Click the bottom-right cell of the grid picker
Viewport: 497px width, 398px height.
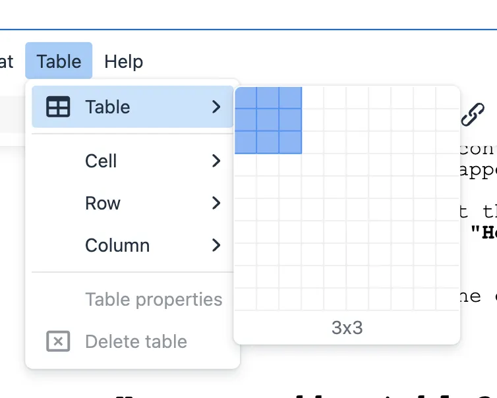click(x=448, y=299)
